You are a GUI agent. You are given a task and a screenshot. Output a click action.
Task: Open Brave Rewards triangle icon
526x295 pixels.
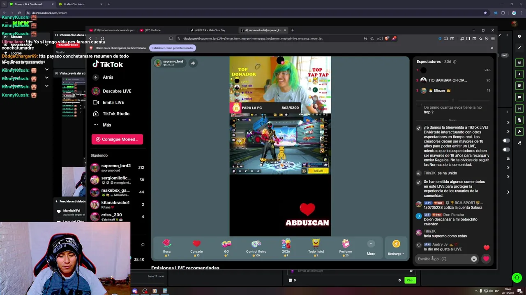pyautogui.click(x=394, y=39)
